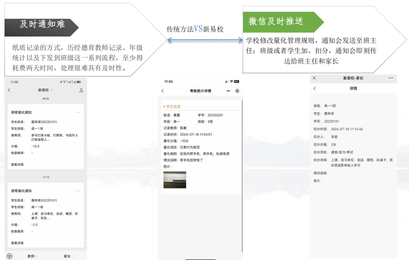The height and width of the screenshot is (260, 409).
Task: Click 查看详情 on the 11:14 notification
Action: click(x=17, y=243)
